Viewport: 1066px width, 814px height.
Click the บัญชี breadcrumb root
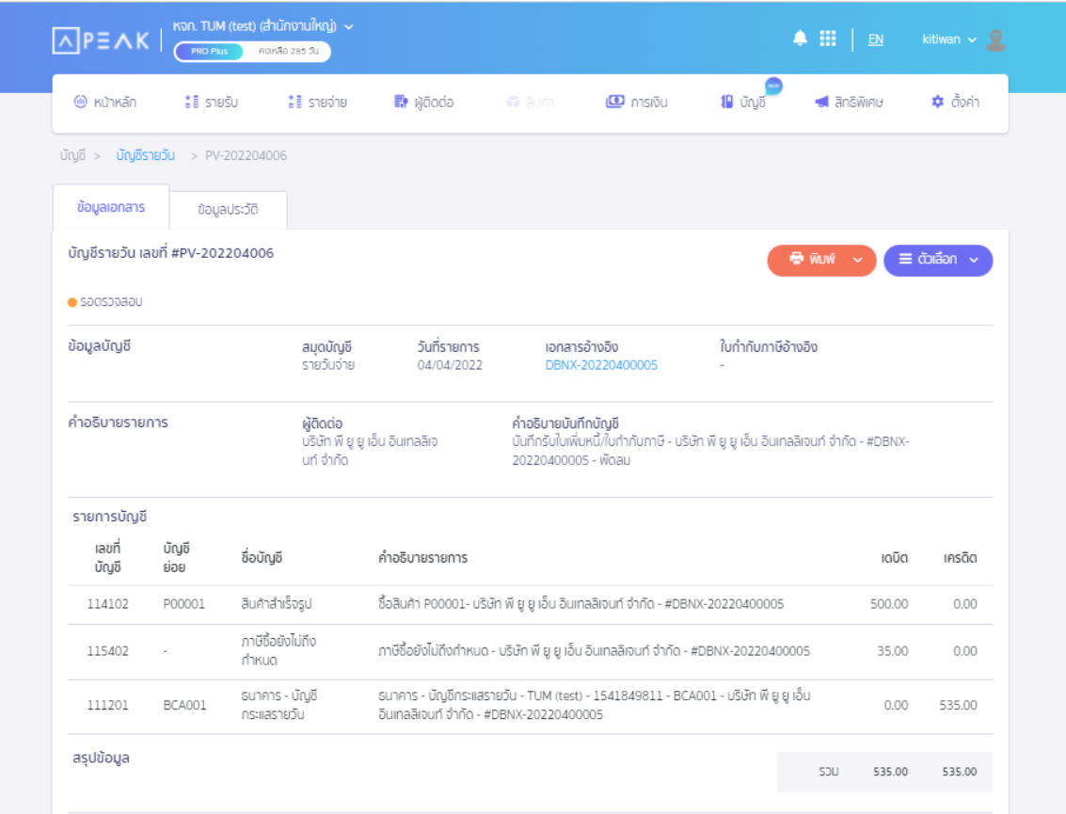pyautogui.click(x=72, y=155)
